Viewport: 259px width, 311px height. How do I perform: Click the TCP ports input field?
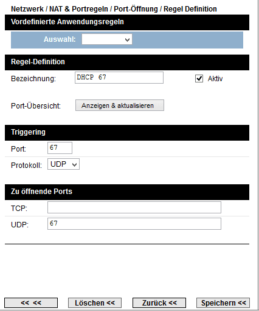coord(134,207)
